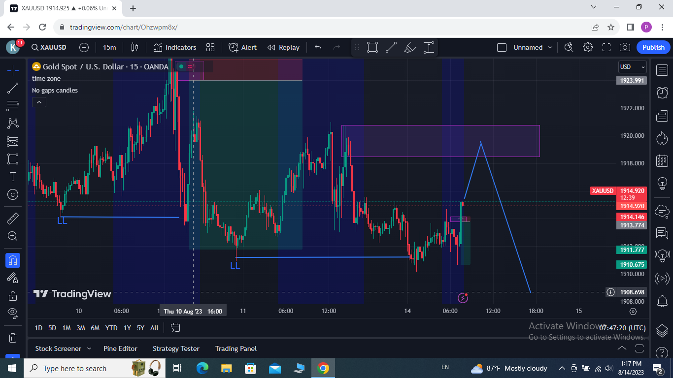673x378 pixels.
Task: Select the 1Y time range button
Action: (127, 328)
